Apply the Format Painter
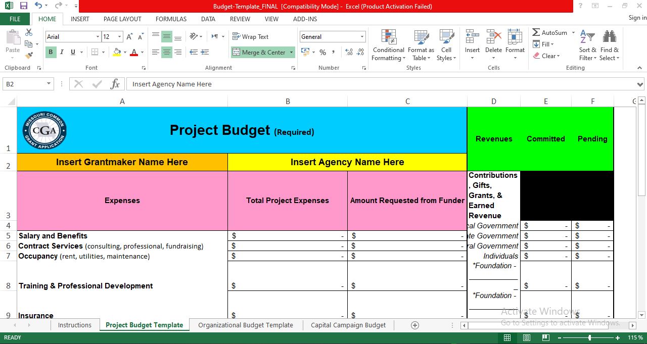Viewport: 647px width, 344px height. [29, 56]
